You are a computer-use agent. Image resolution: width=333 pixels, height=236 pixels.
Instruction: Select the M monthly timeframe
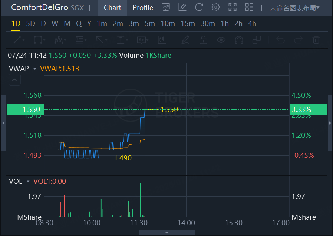[x=67, y=24]
